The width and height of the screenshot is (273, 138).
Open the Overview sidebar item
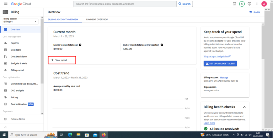point(20,29)
